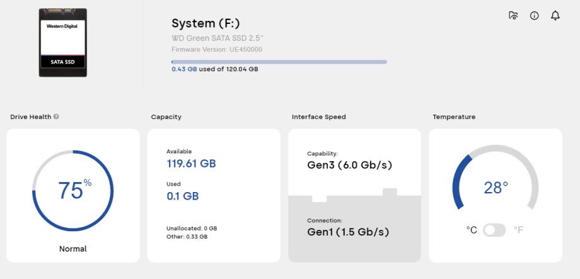This screenshot has height=279, width=580.
Task: Select the °C temperature label
Action: click(471, 231)
